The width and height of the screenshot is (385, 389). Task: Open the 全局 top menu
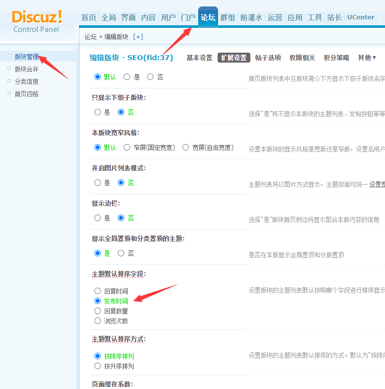point(108,17)
